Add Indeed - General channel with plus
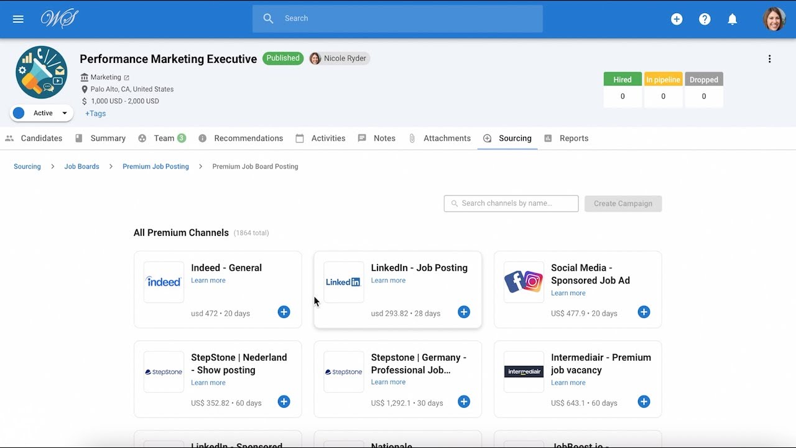Image resolution: width=796 pixels, height=448 pixels. click(284, 312)
